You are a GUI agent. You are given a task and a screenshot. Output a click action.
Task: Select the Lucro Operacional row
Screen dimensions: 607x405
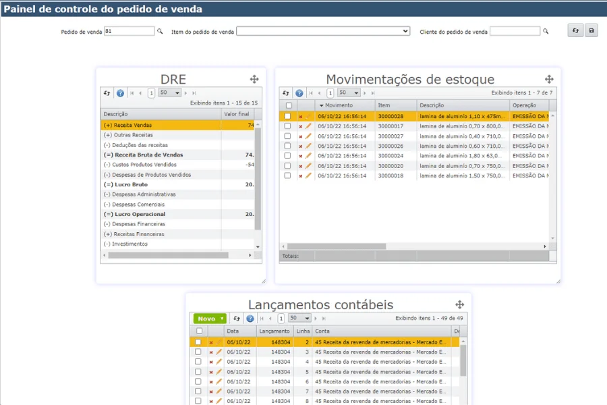coord(177,215)
